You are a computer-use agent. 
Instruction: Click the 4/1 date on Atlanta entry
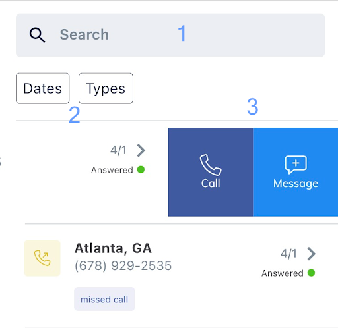pos(288,254)
